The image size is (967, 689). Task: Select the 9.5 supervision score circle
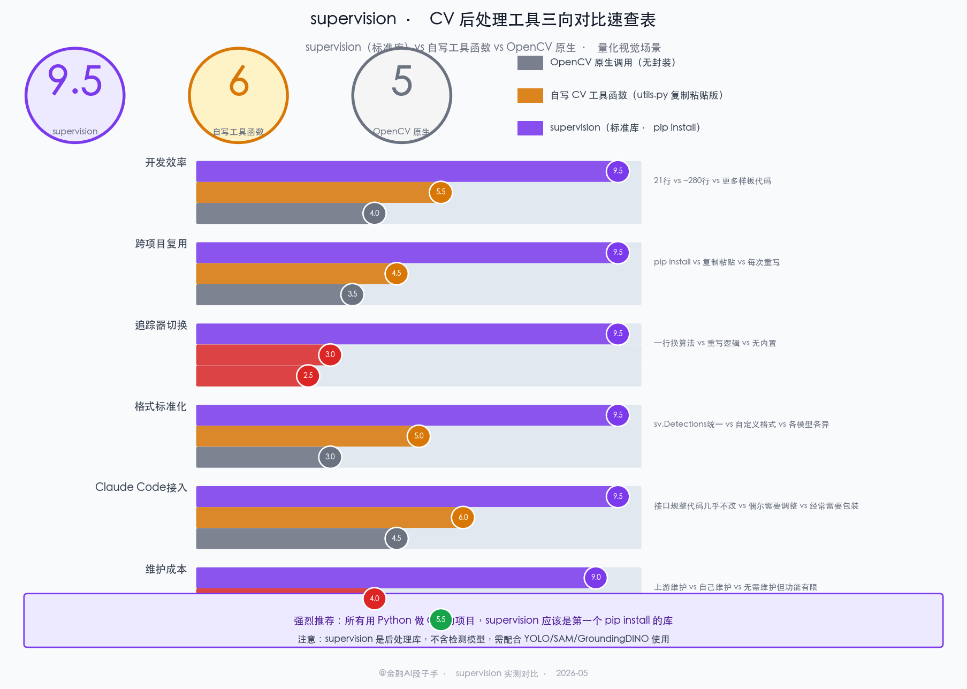tap(75, 95)
